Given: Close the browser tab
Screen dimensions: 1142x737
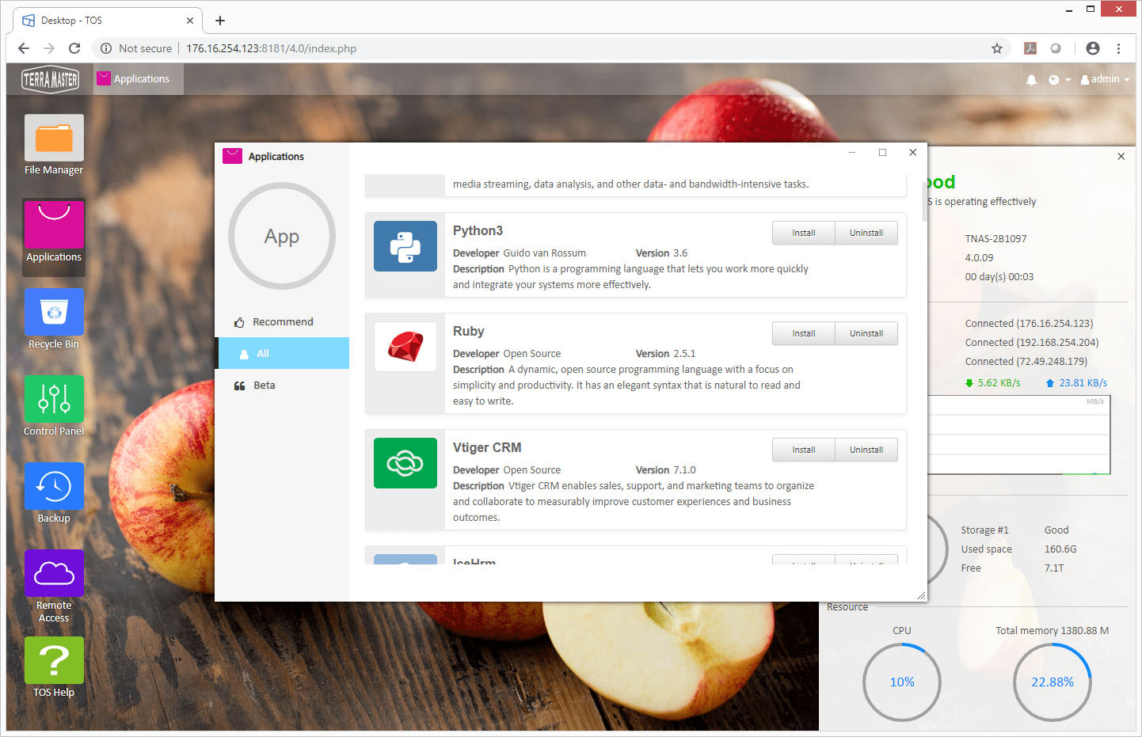Looking at the screenshot, I should 190,21.
